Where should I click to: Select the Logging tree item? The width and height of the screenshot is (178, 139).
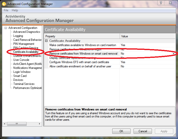click(18, 36)
